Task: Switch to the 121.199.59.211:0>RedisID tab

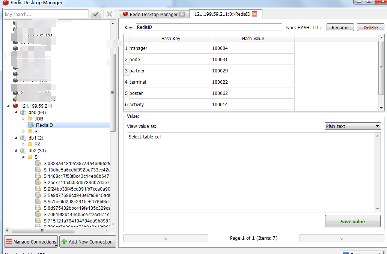Action: (x=222, y=14)
